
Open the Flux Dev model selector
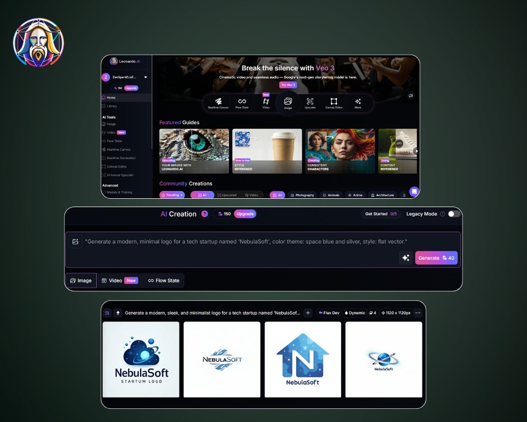pyautogui.click(x=329, y=313)
